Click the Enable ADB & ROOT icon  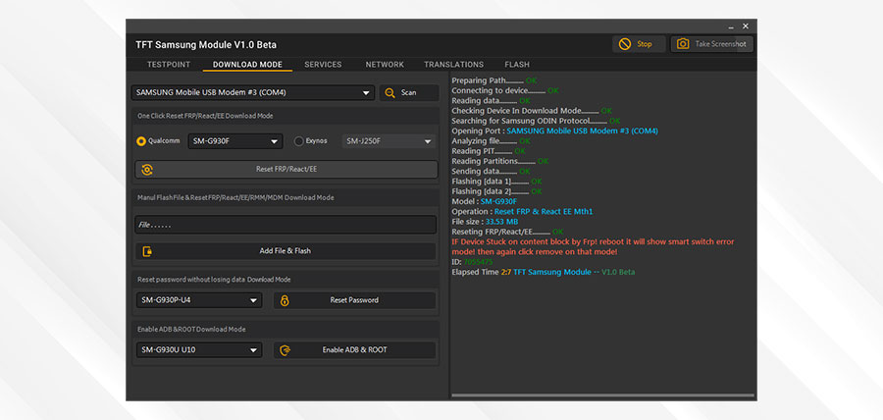[285, 350]
